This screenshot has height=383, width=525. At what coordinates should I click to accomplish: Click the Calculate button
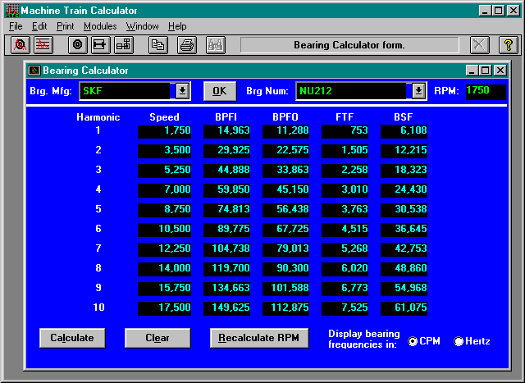click(x=72, y=338)
